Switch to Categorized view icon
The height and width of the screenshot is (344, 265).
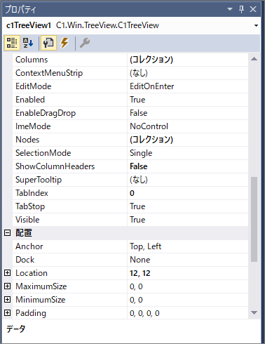pos(12,43)
